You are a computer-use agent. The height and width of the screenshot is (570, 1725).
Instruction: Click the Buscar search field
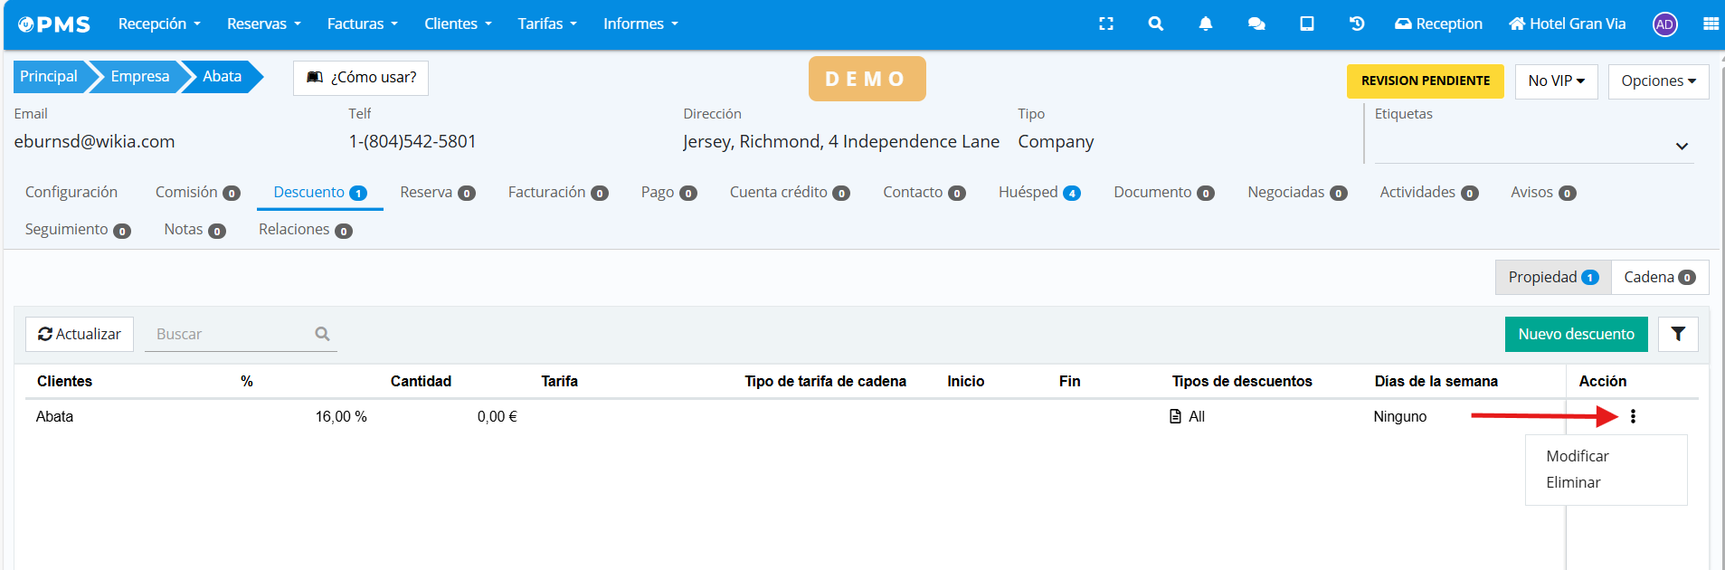[232, 334]
